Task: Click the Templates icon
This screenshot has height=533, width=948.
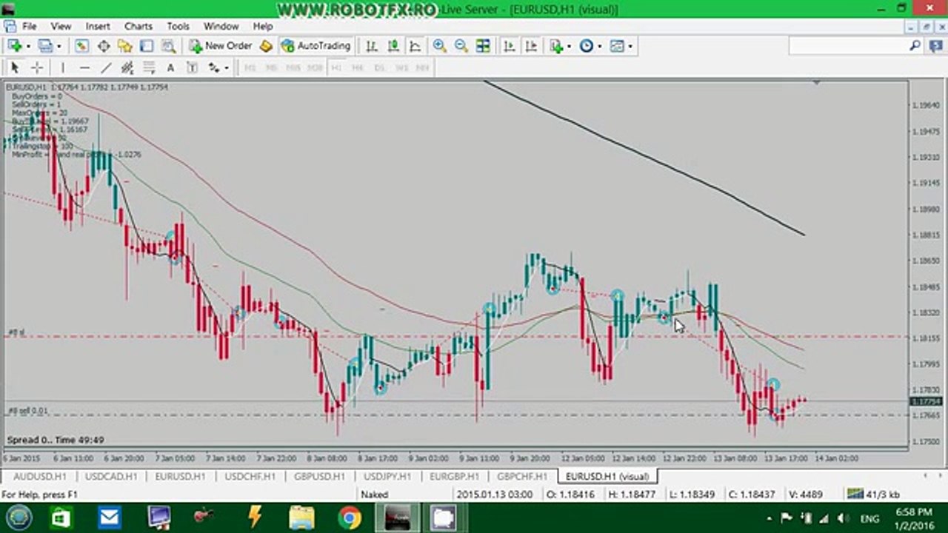Action: tap(617, 46)
